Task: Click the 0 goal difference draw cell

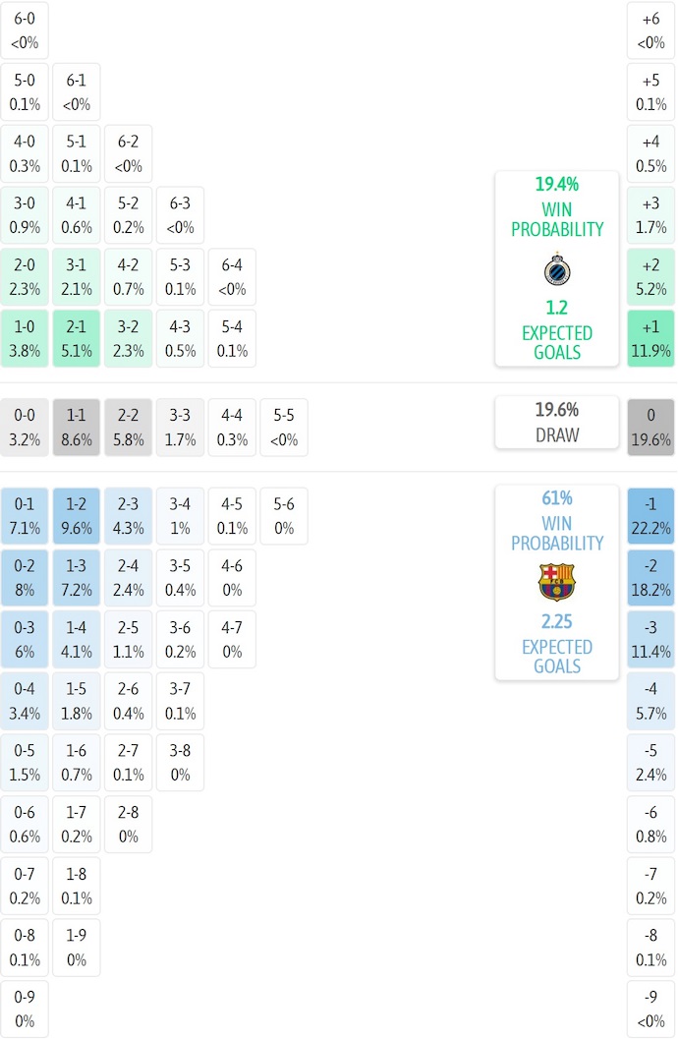Action: [650, 428]
